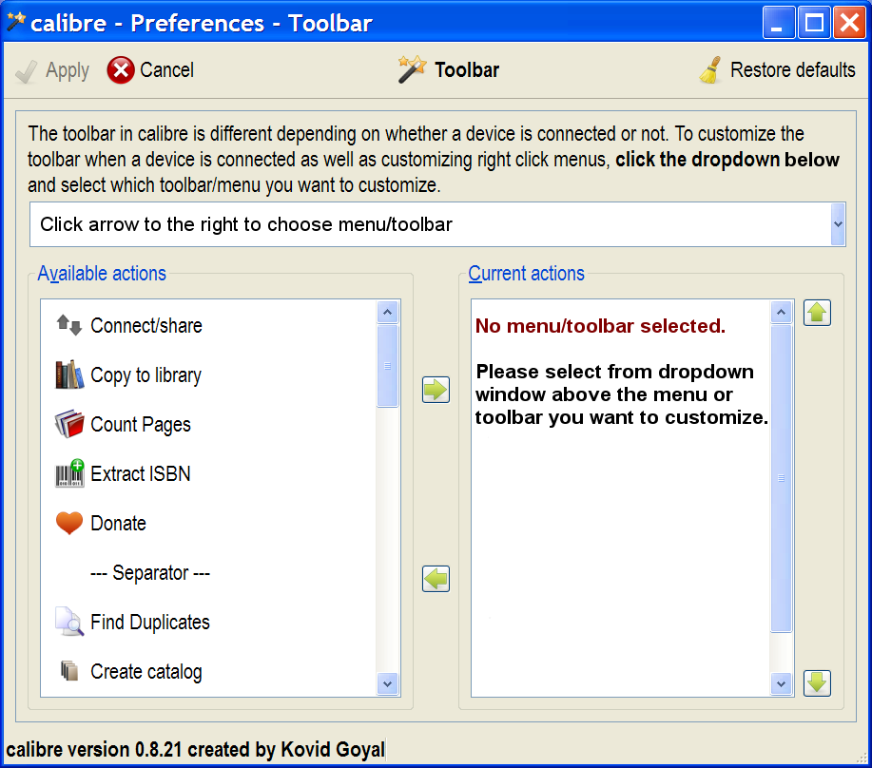
Task: Click the 'Extract ISBN' list text
Action: 140,473
